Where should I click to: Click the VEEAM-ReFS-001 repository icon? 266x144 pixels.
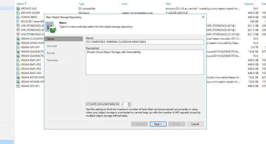pos(18,60)
